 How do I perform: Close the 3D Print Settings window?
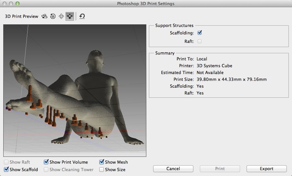pos(5,4)
